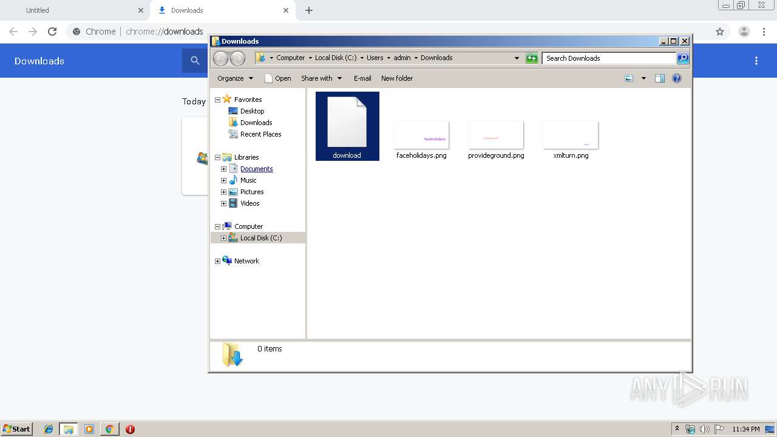
Task: Show the preview pane icon
Action: tap(660, 78)
